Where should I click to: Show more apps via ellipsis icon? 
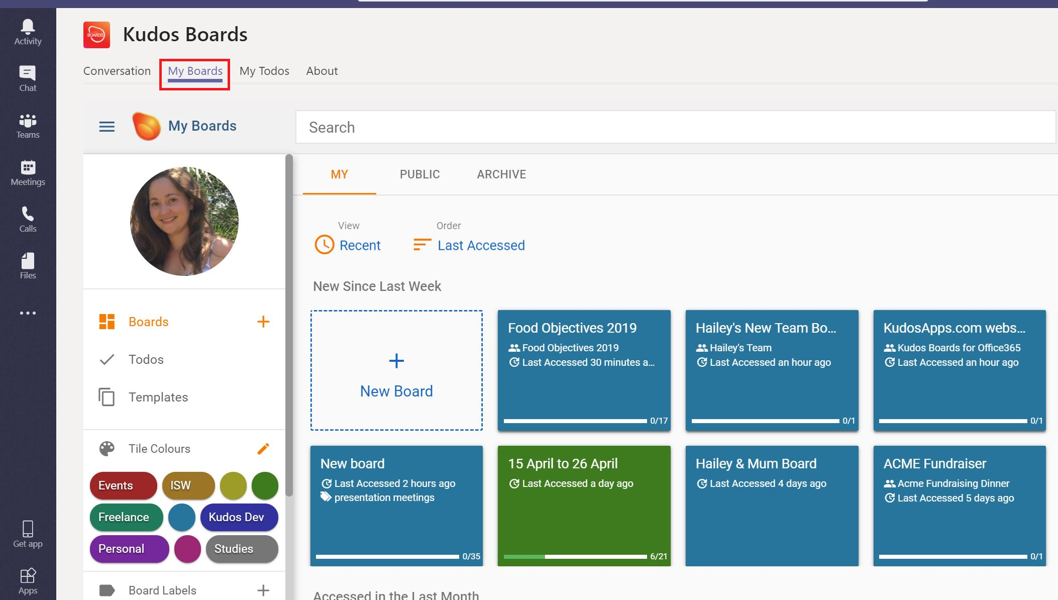click(28, 313)
